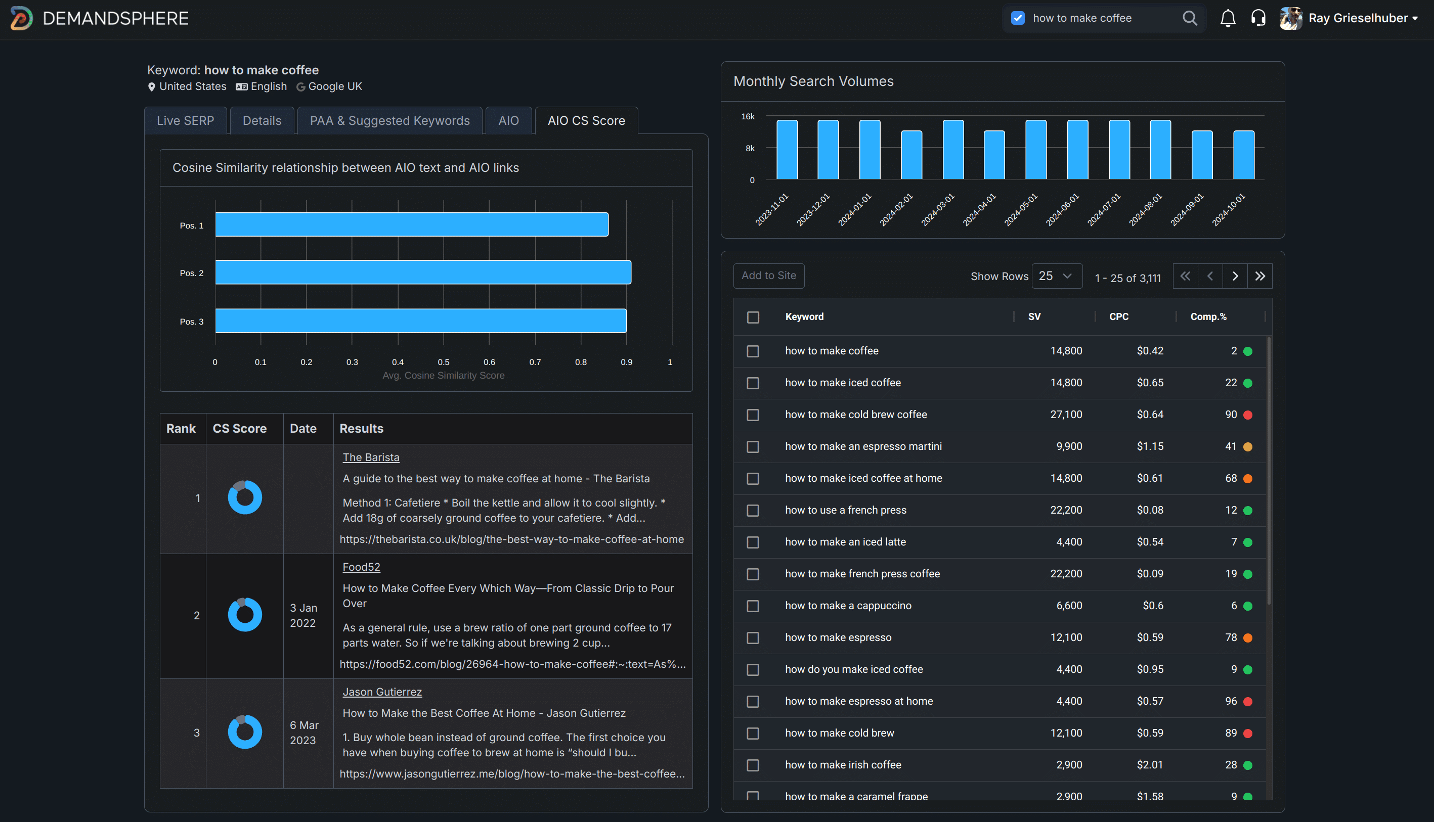Click the DEMANDSPHERE brand name

(x=116, y=18)
